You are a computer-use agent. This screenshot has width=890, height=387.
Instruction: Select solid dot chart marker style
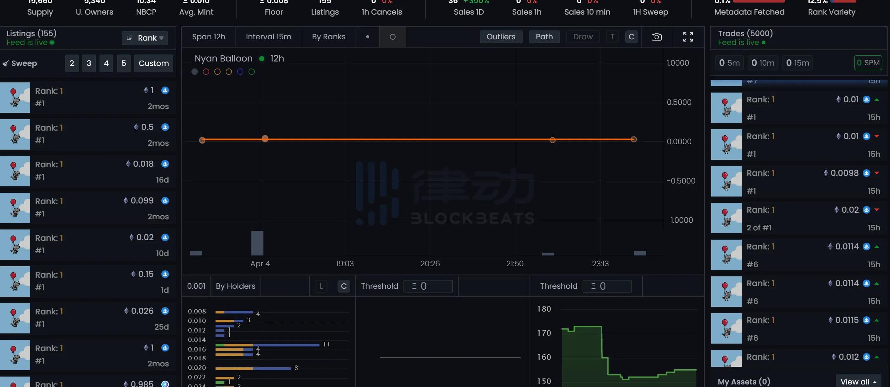click(x=368, y=37)
